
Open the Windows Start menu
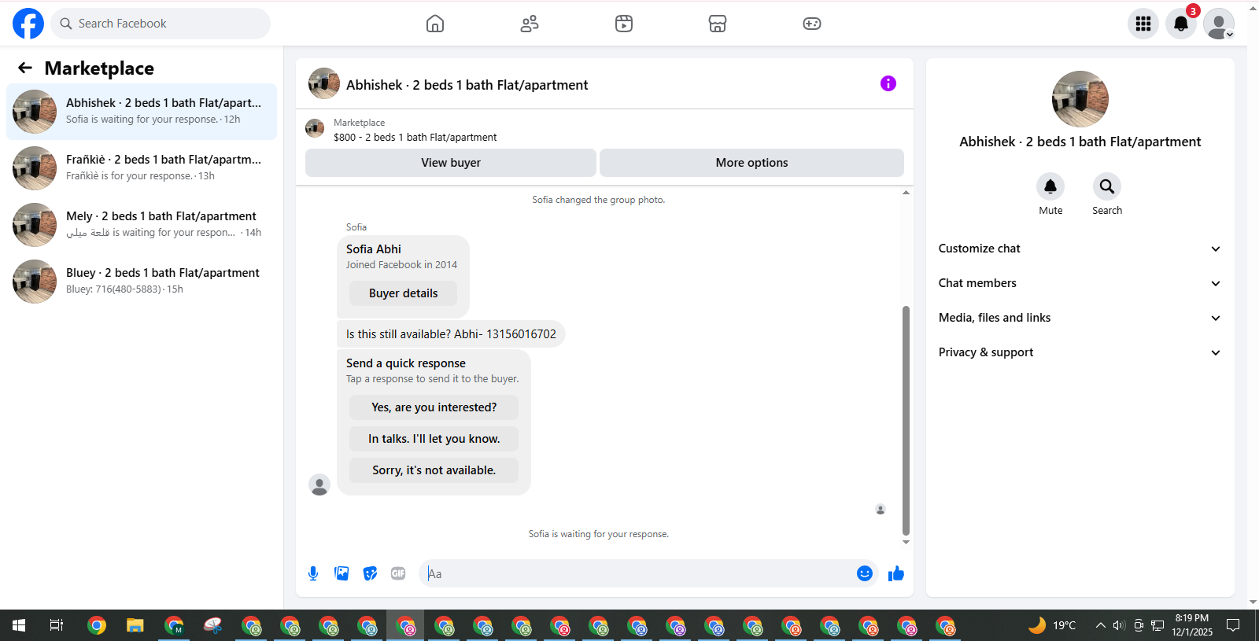tap(19, 625)
